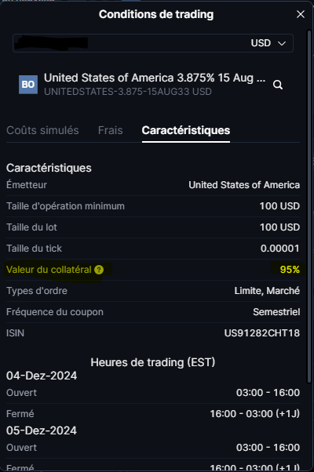Open the Frais tab
The height and width of the screenshot is (472, 314).
pos(110,130)
